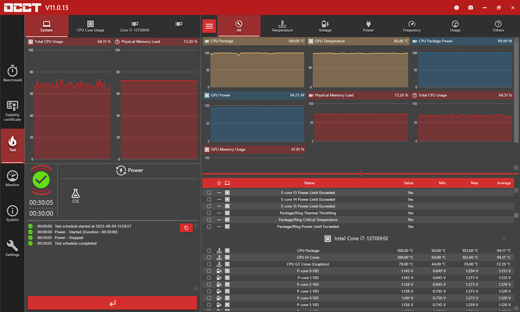Image resolution: width=520 pixels, height=312 pixels.
Task: Check the P-core 5 VID row box
Action: click(x=209, y=305)
